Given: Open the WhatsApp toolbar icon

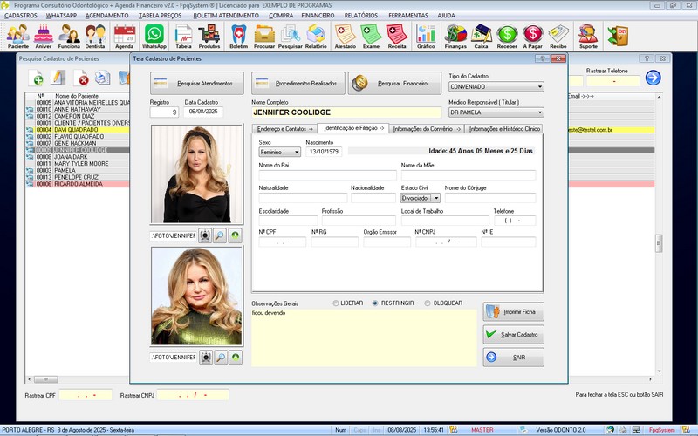Looking at the screenshot, I should point(154,35).
